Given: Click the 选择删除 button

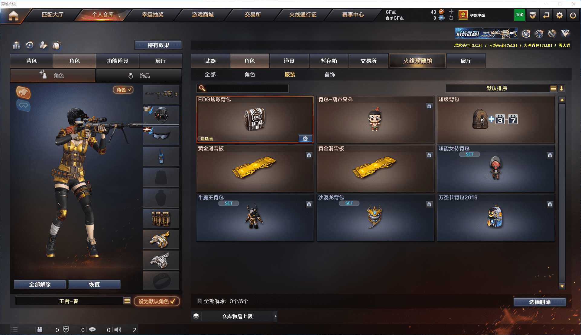Looking at the screenshot, I should [x=540, y=302].
